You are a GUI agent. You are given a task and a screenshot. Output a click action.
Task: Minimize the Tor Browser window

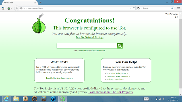[167, 2]
